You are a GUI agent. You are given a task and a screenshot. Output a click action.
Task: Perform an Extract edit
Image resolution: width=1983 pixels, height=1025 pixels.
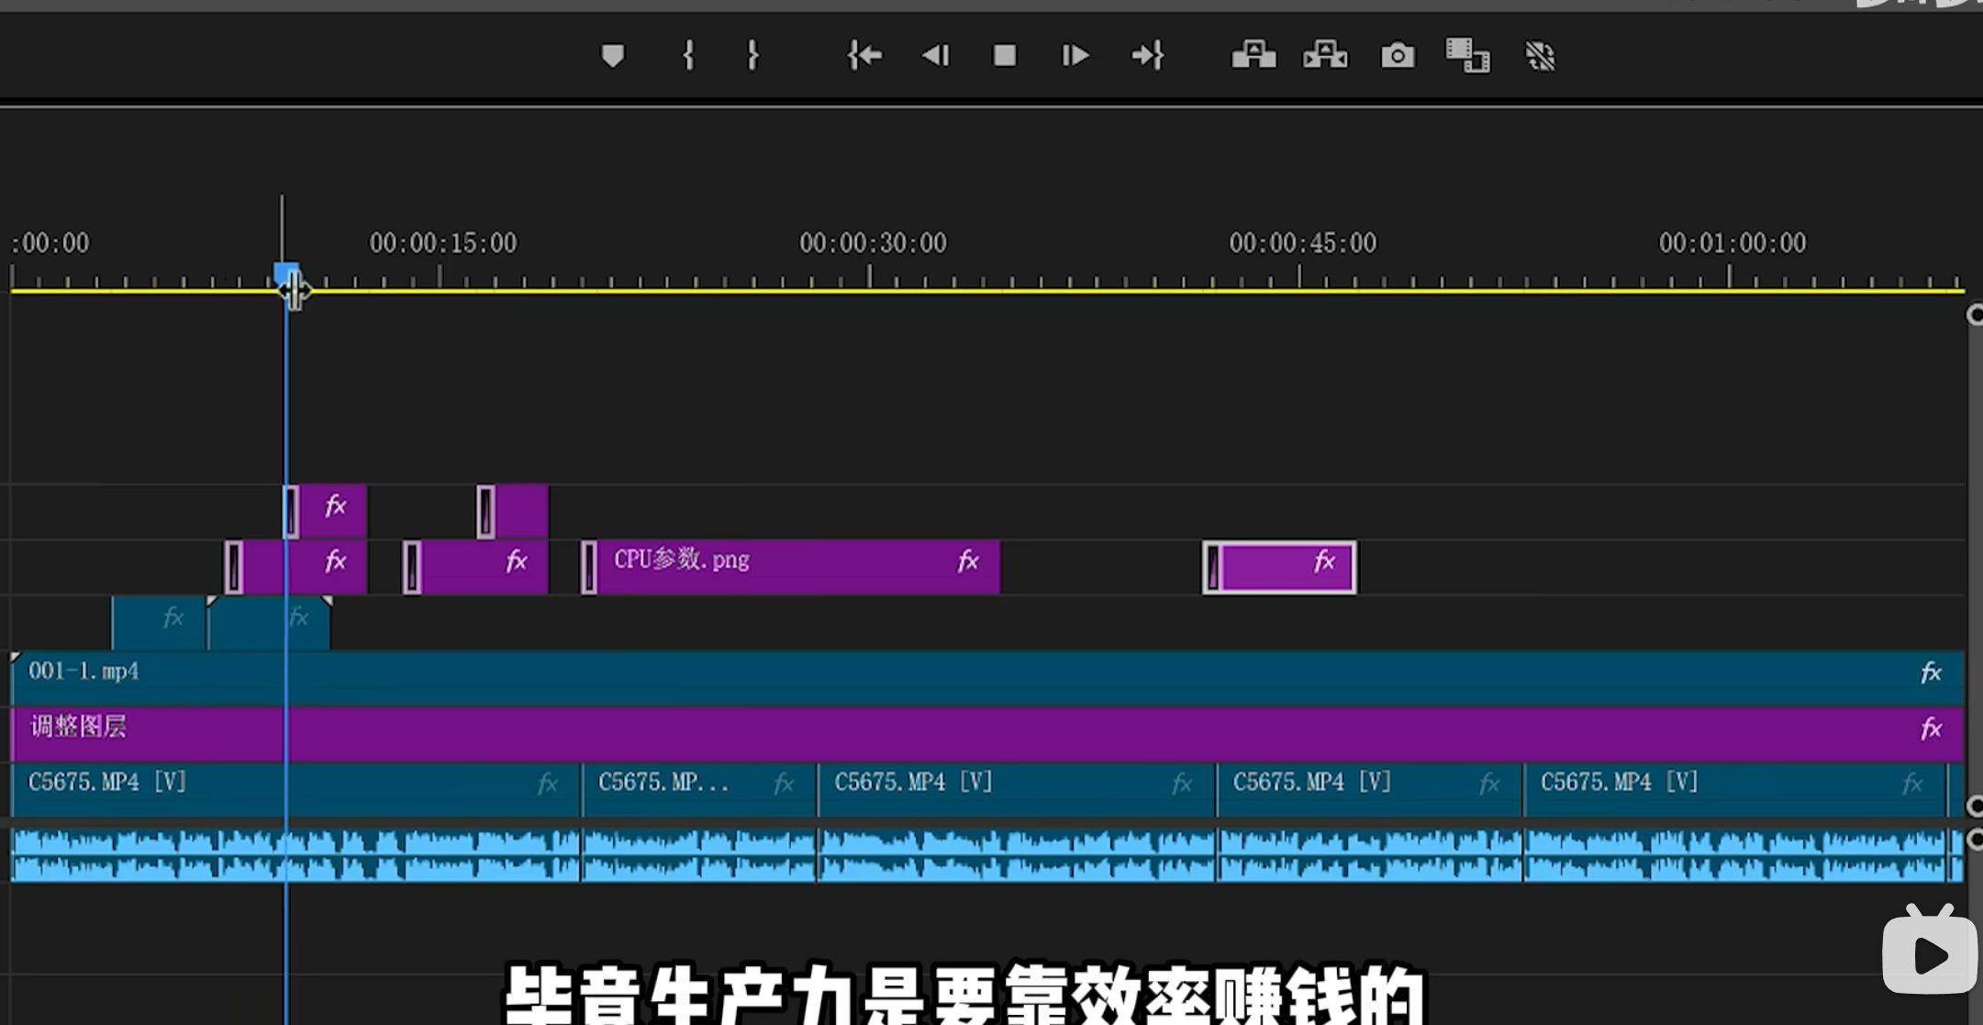tap(1324, 55)
